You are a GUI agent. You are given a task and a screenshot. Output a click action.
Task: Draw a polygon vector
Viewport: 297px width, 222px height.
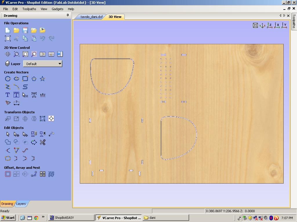click(34, 79)
